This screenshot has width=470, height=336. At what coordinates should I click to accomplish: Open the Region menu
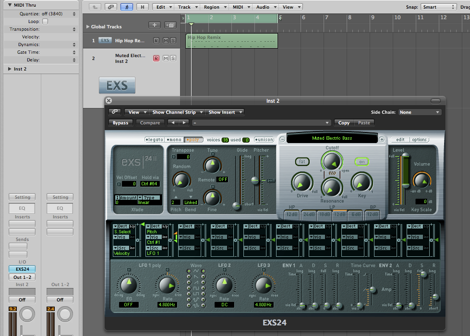[x=215, y=7]
